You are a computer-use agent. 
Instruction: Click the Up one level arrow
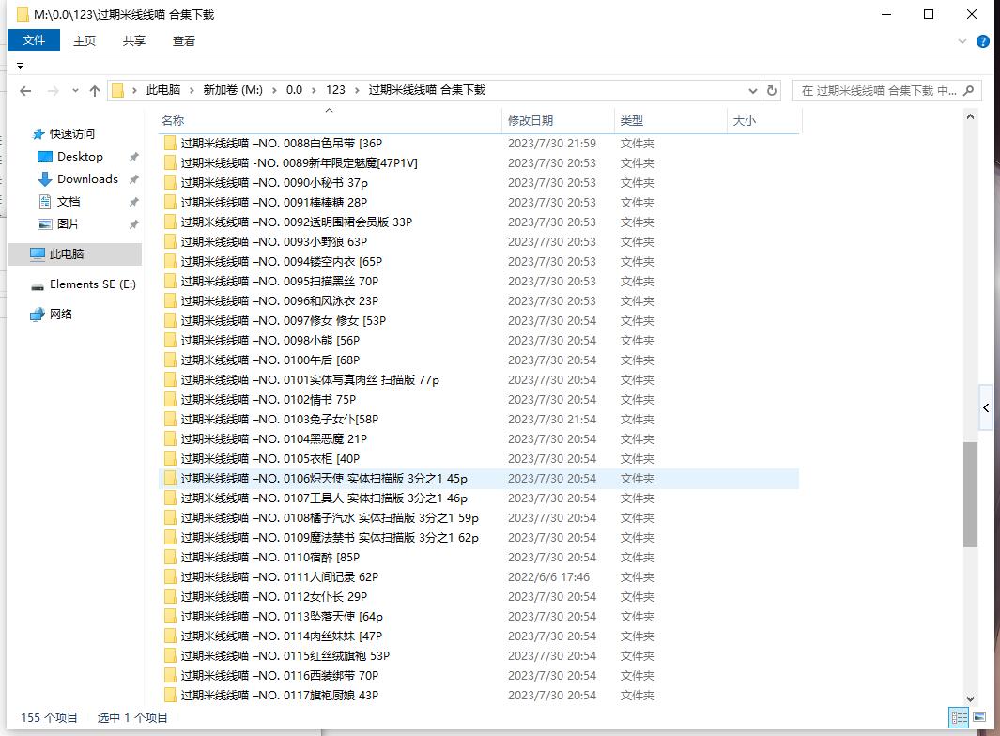pyautogui.click(x=94, y=91)
